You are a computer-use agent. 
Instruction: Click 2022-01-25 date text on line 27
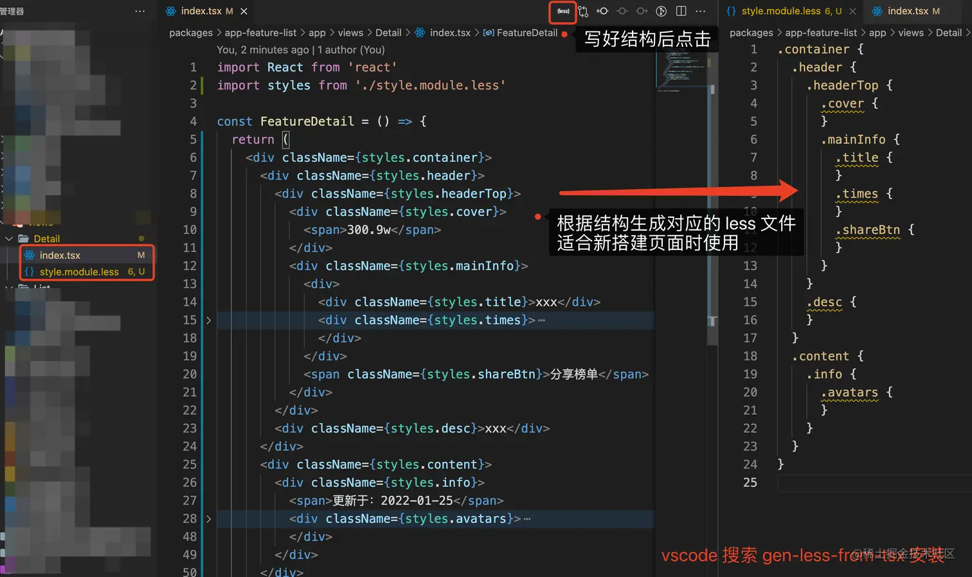pos(417,501)
